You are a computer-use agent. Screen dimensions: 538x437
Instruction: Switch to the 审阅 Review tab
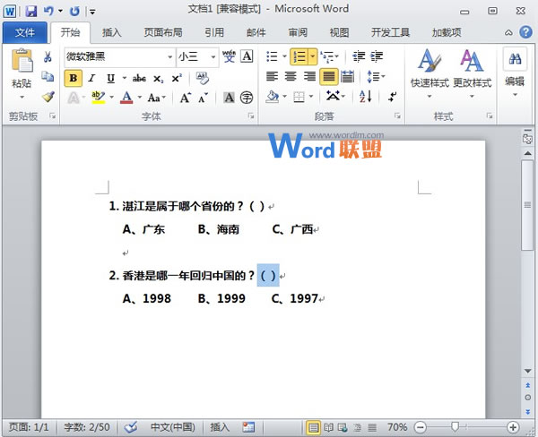tap(298, 32)
